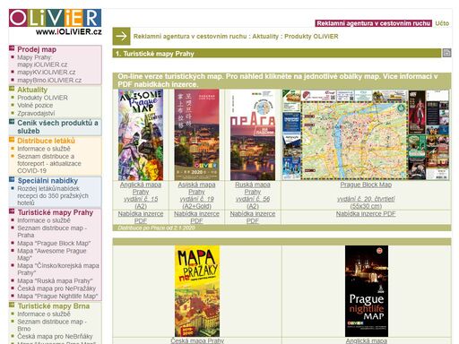Click the green arrow icon beside breadcrumb
Viewport: 459px width, 344px height.
[121, 37]
